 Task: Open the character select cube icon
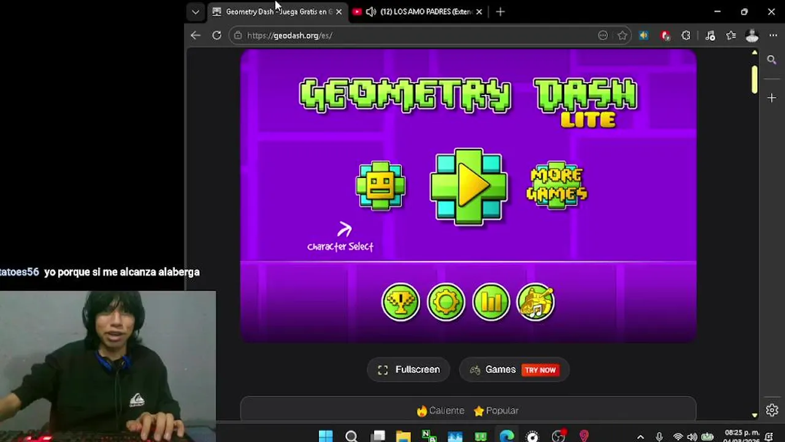[380, 186]
